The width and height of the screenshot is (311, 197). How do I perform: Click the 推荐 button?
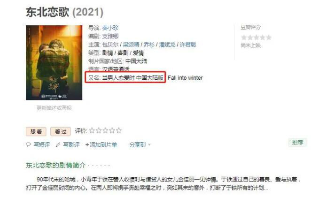point(297,142)
